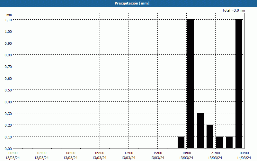Image resolution: width=257 pixels, height=161 pixels.
Task: Click the 0,60 y-axis label
Action: point(8,78)
